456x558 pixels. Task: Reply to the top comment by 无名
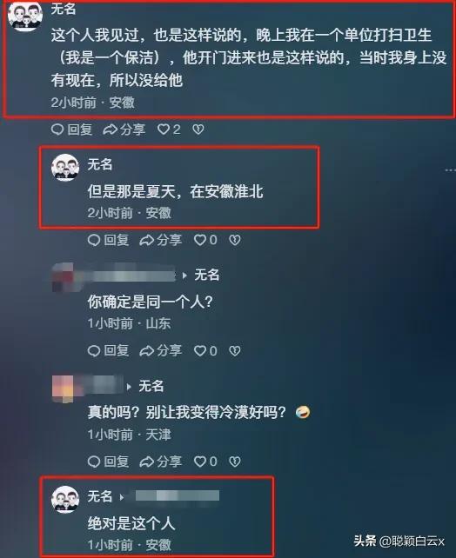click(x=71, y=130)
